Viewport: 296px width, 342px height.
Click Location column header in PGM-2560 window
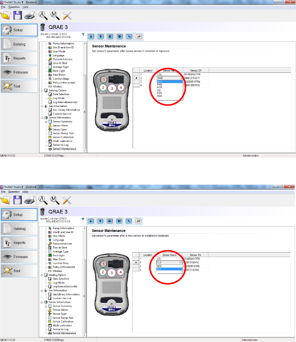click(148, 255)
